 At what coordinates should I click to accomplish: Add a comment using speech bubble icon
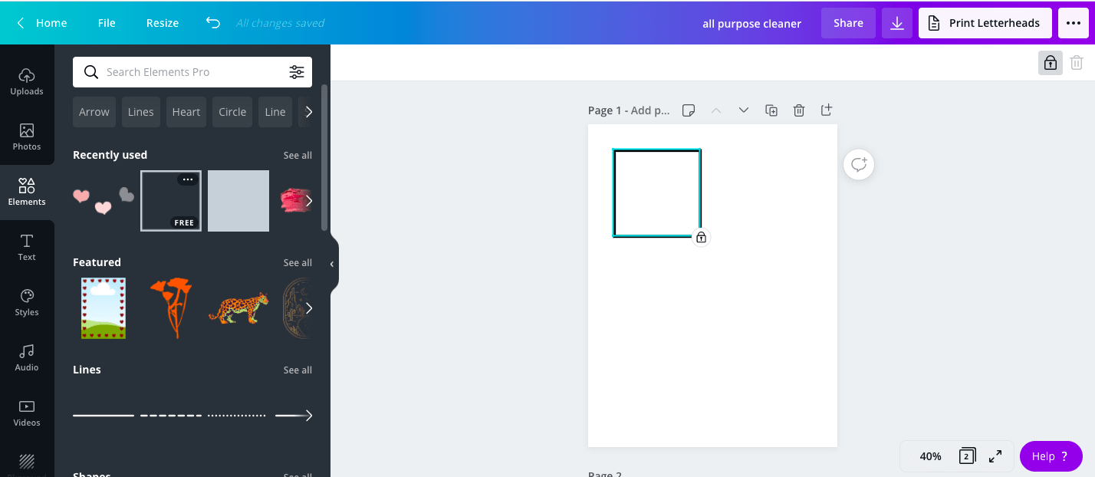(859, 165)
